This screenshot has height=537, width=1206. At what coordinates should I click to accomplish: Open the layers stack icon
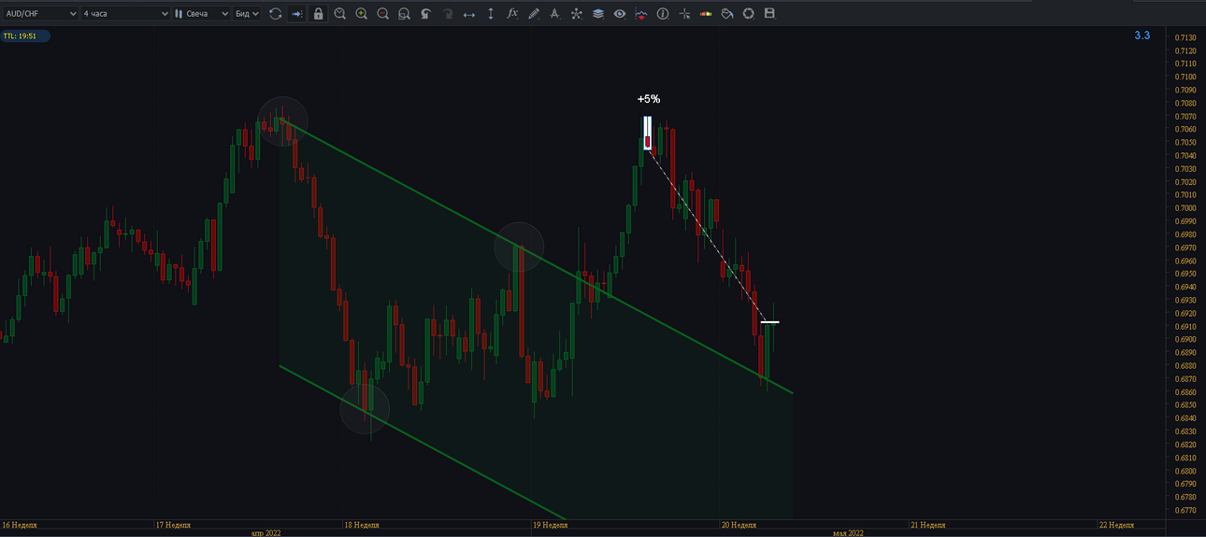(597, 14)
